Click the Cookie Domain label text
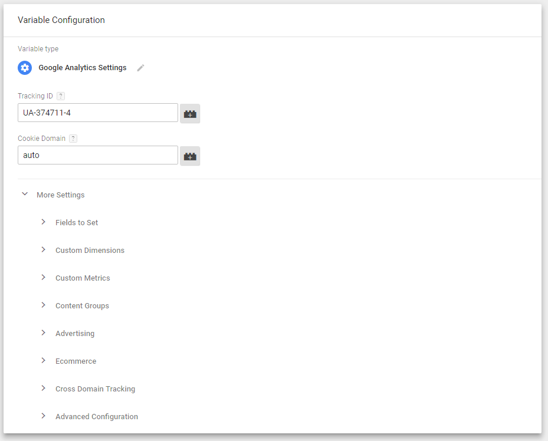Image resolution: width=548 pixels, height=441 pixels. pos(42,139)
